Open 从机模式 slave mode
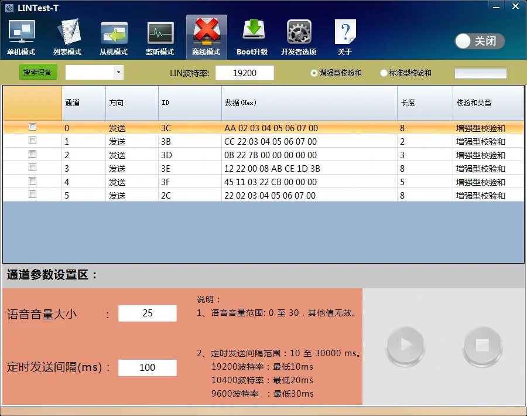The image size is (527, 416). [114, 37]
